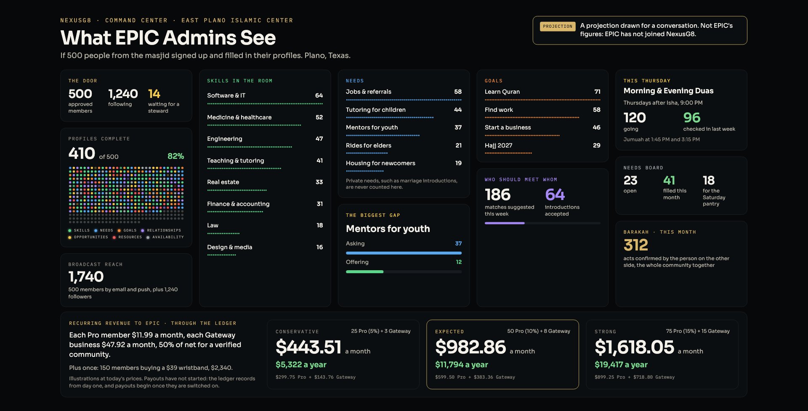Click the green Offering progress bar

(x=364, y=271)
